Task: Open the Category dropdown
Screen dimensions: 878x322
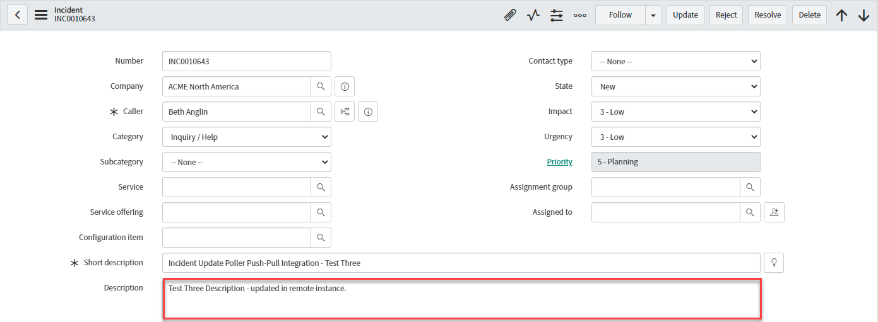Action: pyautogui.click(x=246, y=137)
